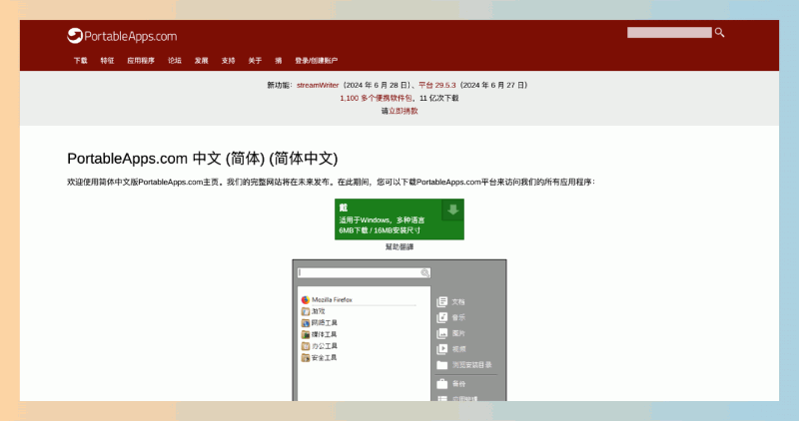Click the 安全工具 folder icon
This screenshot has width=799, height=421.
pyautogui.click(x=306, y=358)
